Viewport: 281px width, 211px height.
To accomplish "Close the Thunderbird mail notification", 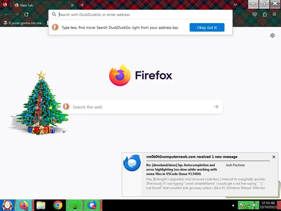I will click(274, 157).
